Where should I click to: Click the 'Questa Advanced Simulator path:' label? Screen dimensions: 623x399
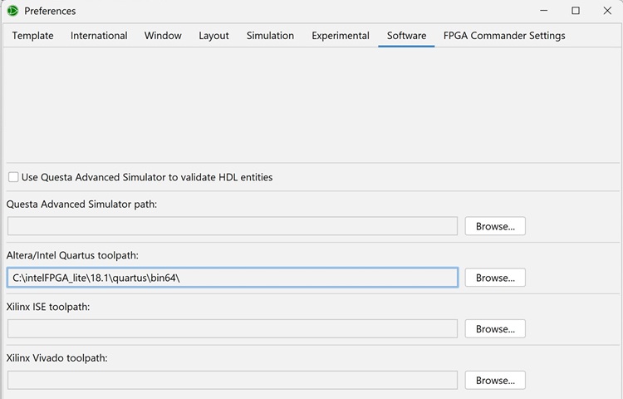pyautogui.click(x=81, y=204)
